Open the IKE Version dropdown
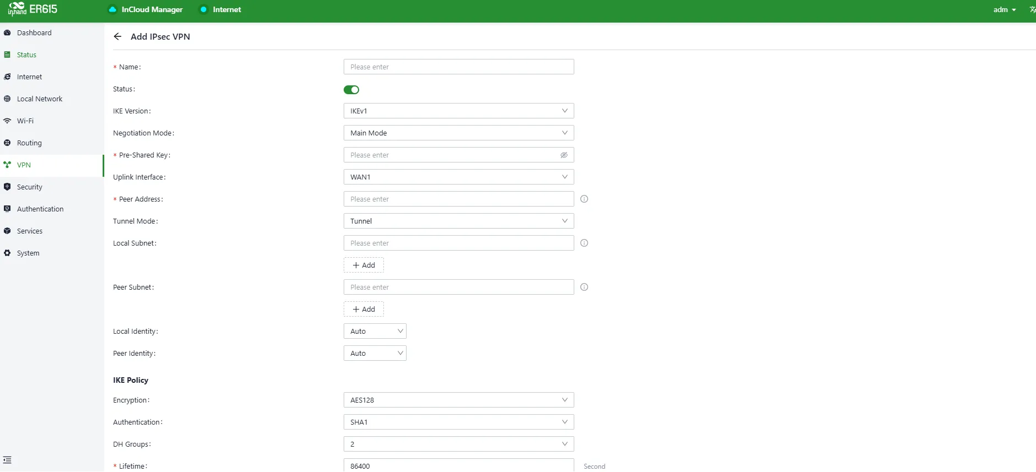This screenshot has width=1036, height=472. [x=458, y=111]
